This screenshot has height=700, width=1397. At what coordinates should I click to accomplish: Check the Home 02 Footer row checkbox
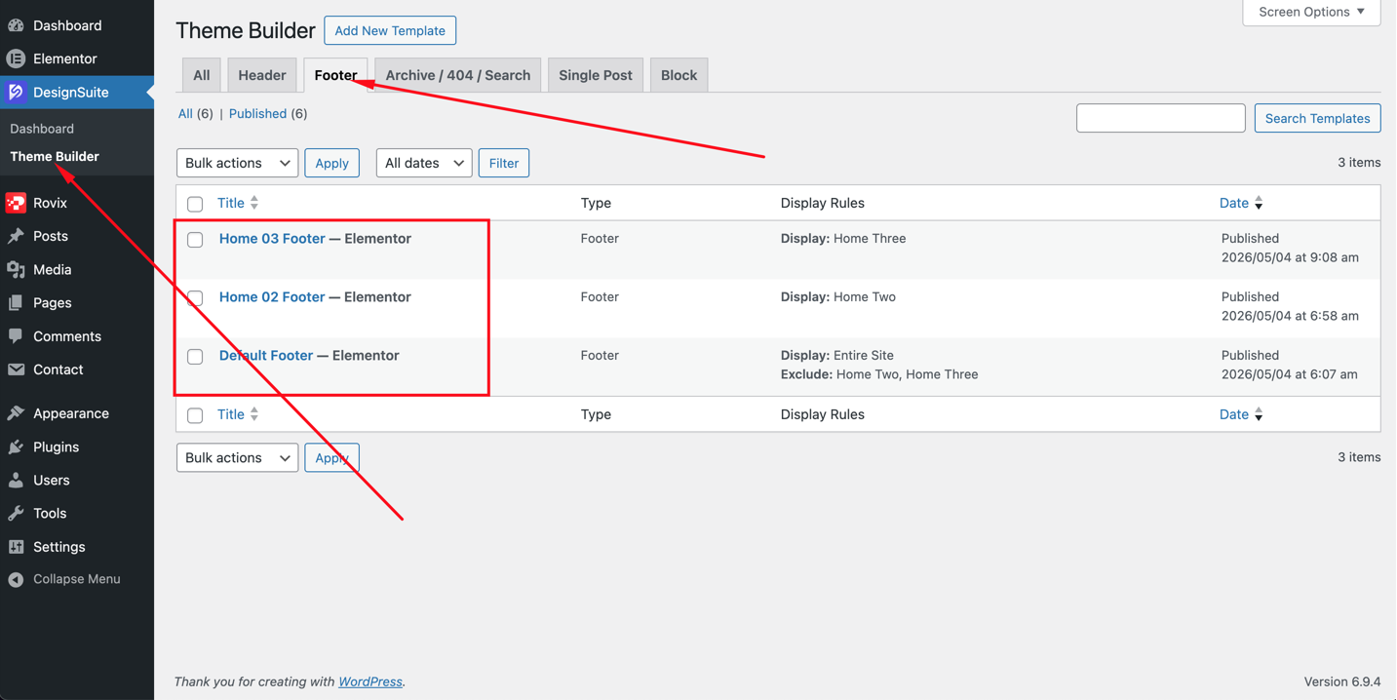(x=195, y=298)
